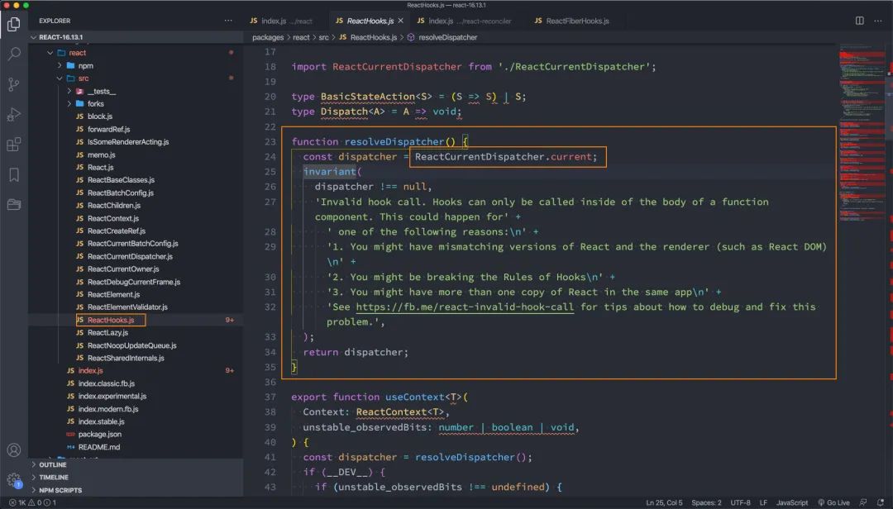Click LF end-of-line setting
The width and height of the screenshot is (893, 509).
click(x=763, y=502)
